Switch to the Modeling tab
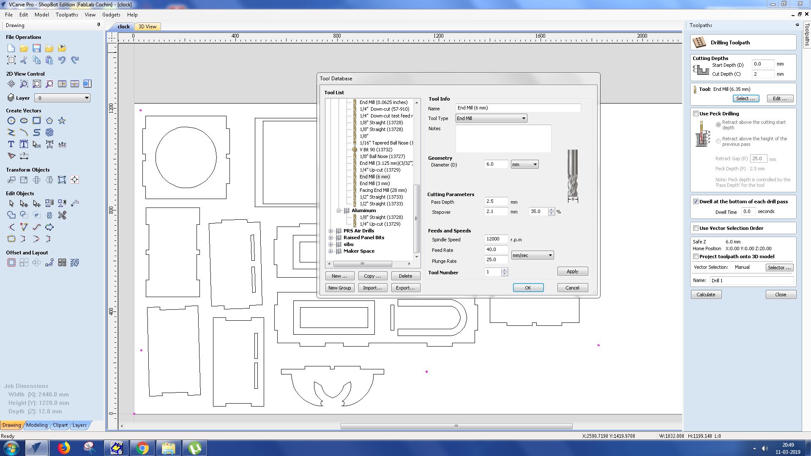Screen dimensions: 811x456 click(37, 425)
